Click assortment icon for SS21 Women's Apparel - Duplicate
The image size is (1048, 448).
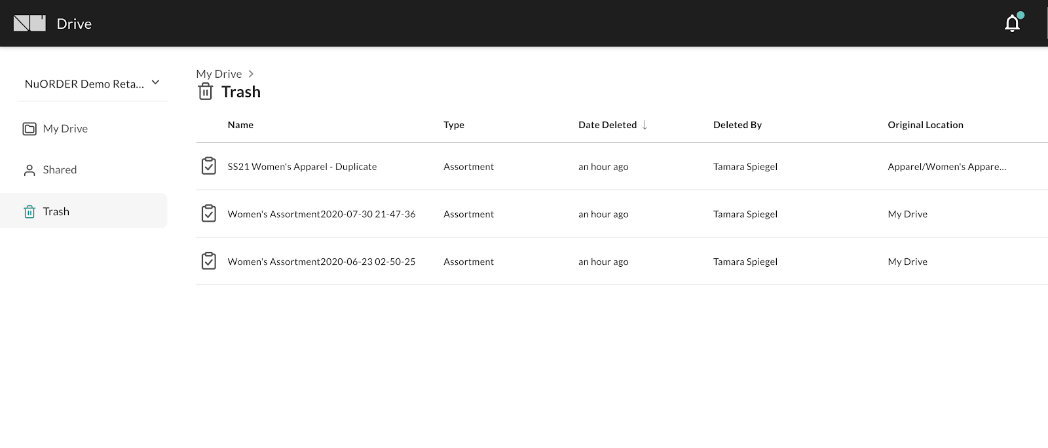point(209,166)
